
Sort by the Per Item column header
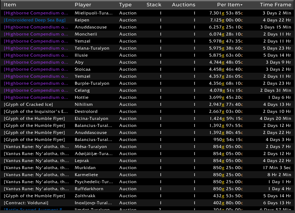[229, 5]
